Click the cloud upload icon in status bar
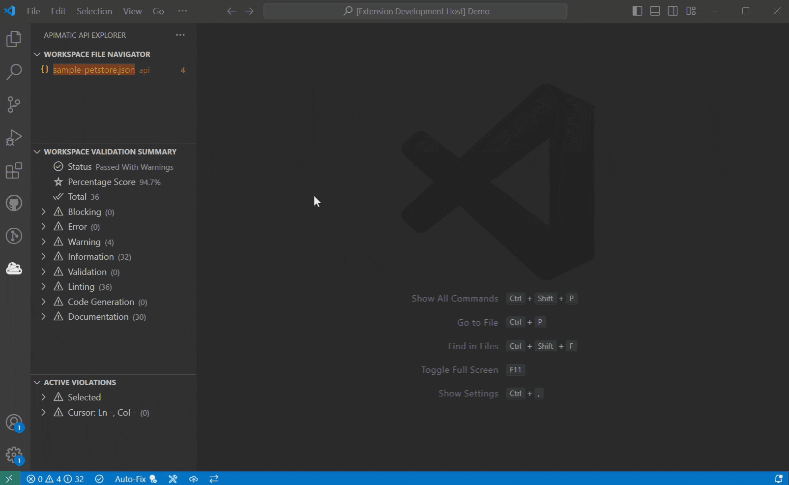Viewport: 789px width, 485px height. coord(193,479)
